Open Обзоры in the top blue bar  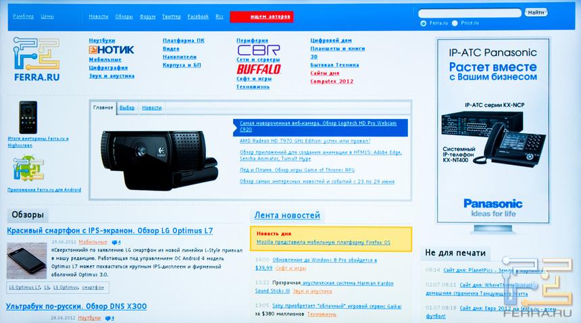click(x=124, y=17)
